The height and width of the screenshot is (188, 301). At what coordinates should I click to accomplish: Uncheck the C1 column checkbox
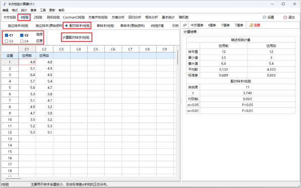(7, 35)
